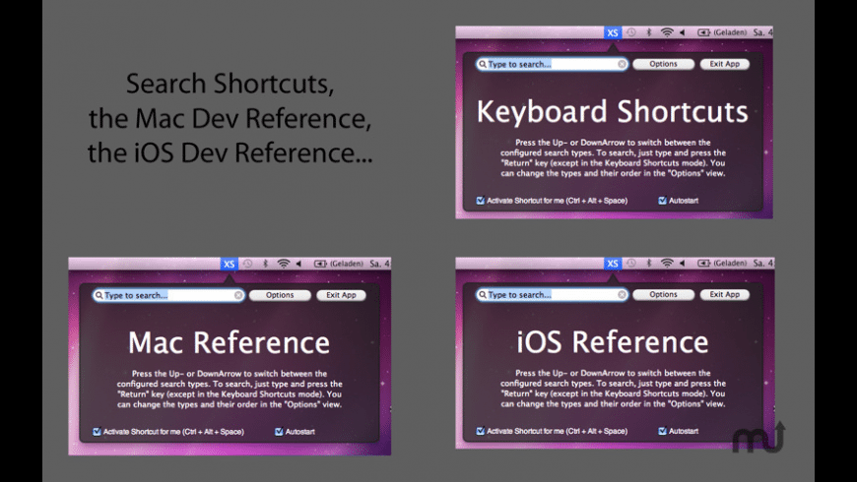This screenshot has width=857, height=482.
Task: Click battery icon above iOS Reference panel
Action: tap(704, 263)
